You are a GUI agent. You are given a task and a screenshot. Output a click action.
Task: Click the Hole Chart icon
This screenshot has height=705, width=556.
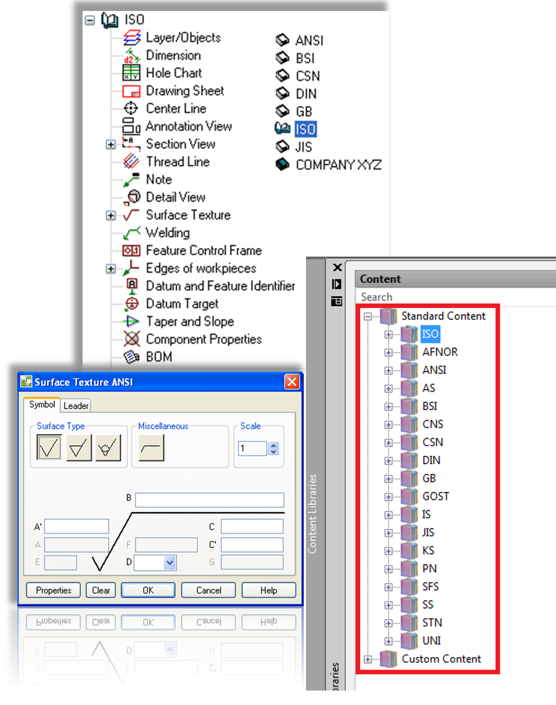click(x=130, y=73)
